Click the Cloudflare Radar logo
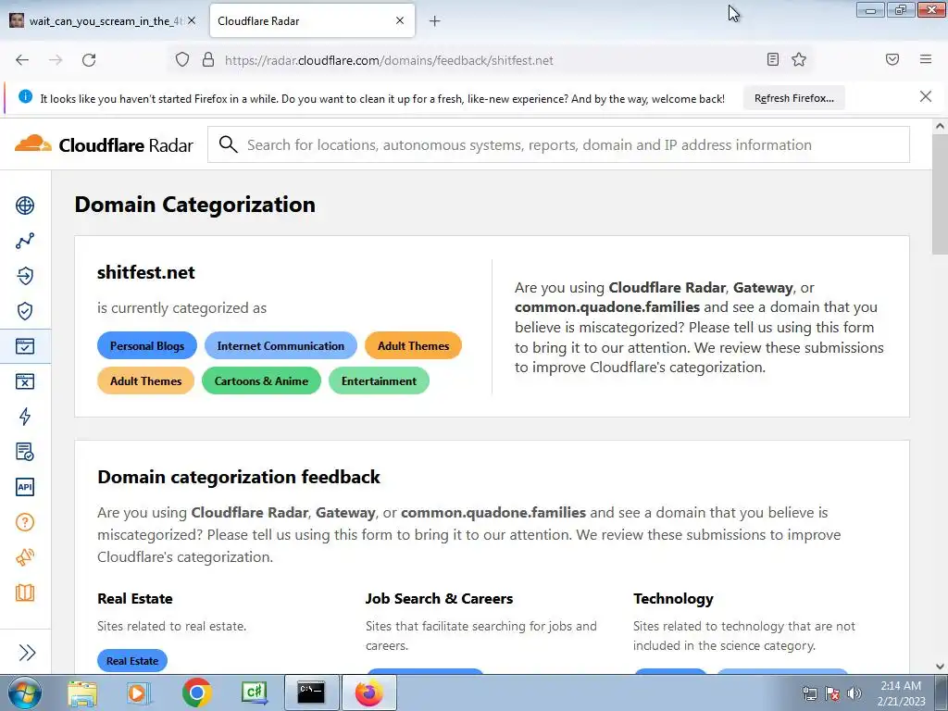Image resolution: width=948 pixels, height=711 pixels. click(104, 145)
